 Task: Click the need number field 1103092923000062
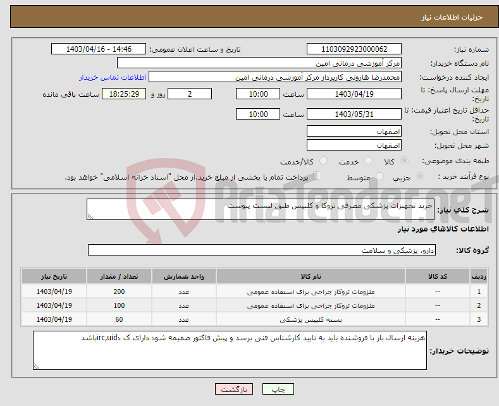coord(354,49)
